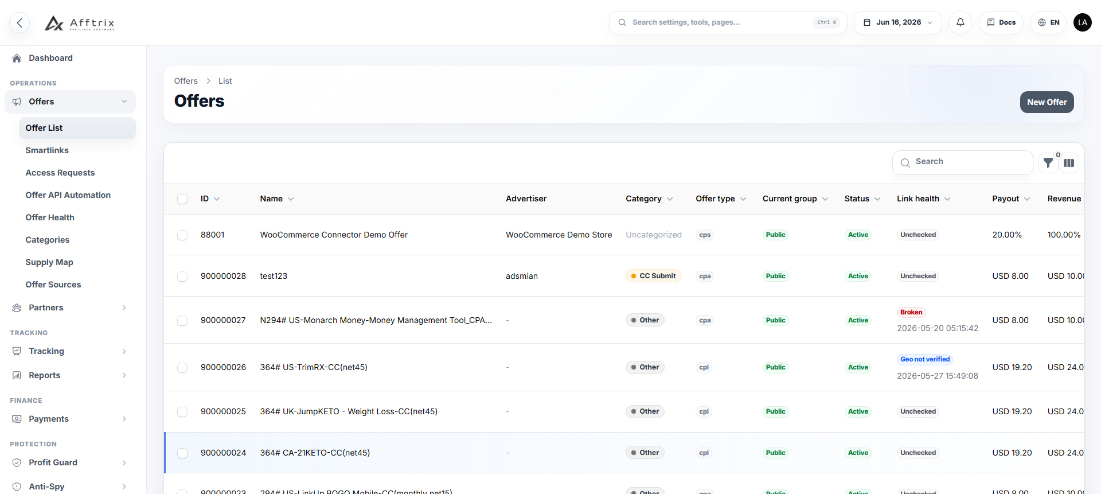Sort by the Status column
The width and height of the screenshot is (1101, 494).
[862, 199]
